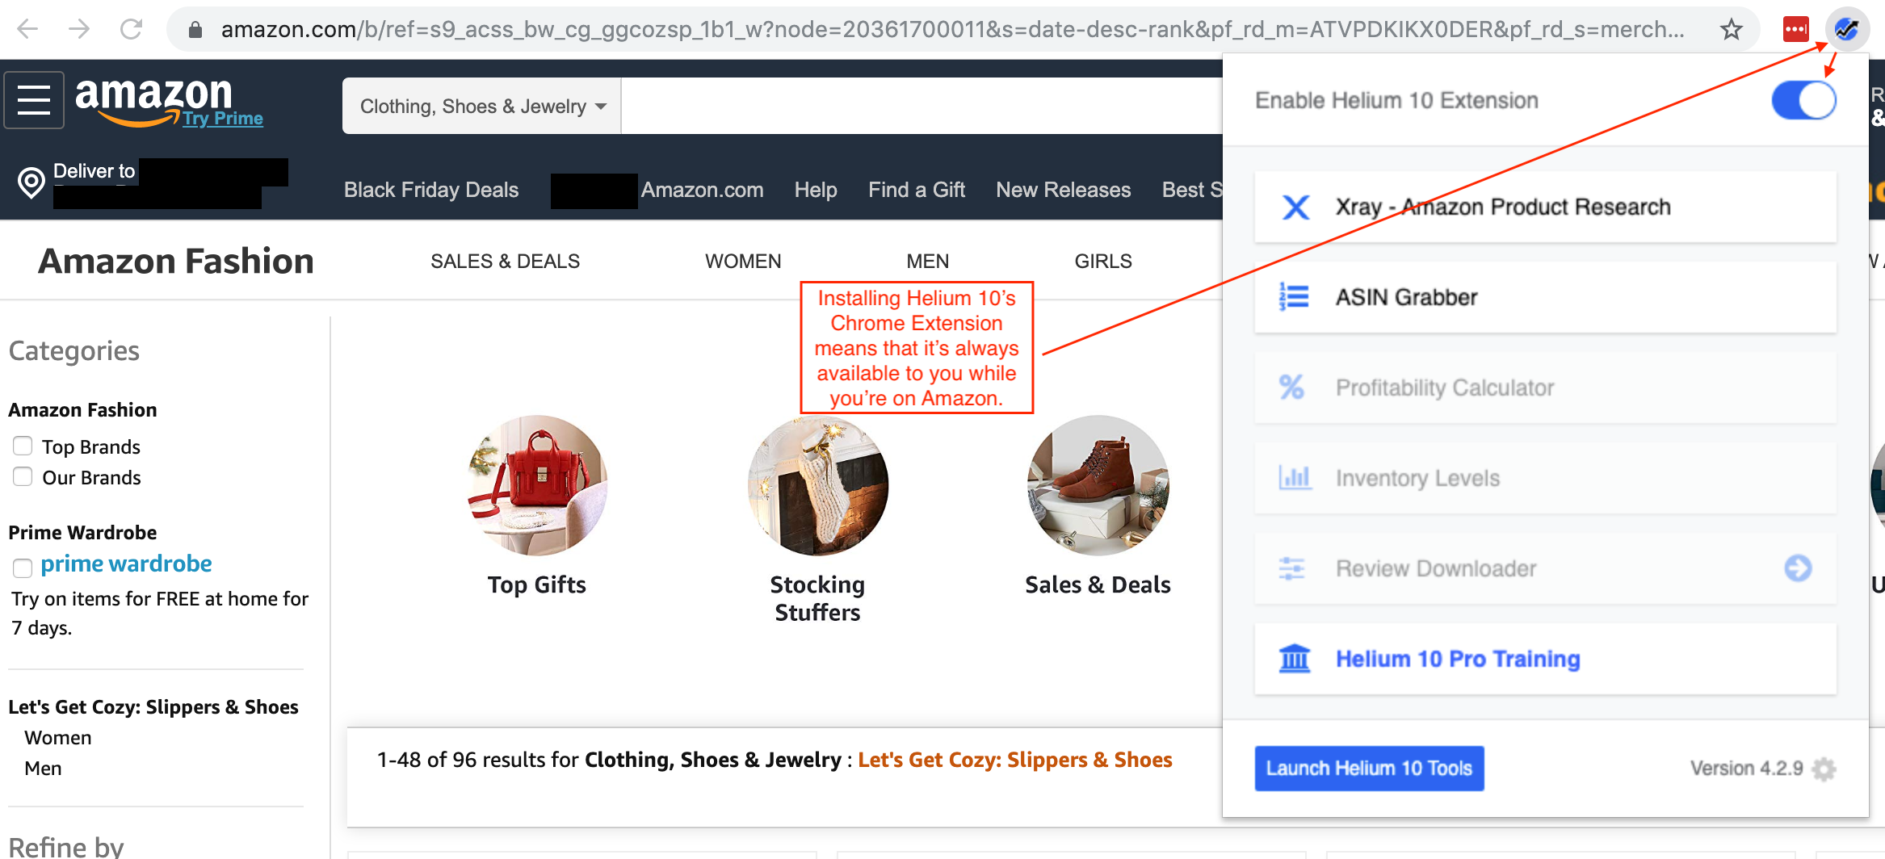
Task: Click Try Prime link
Action: (223, 119)
